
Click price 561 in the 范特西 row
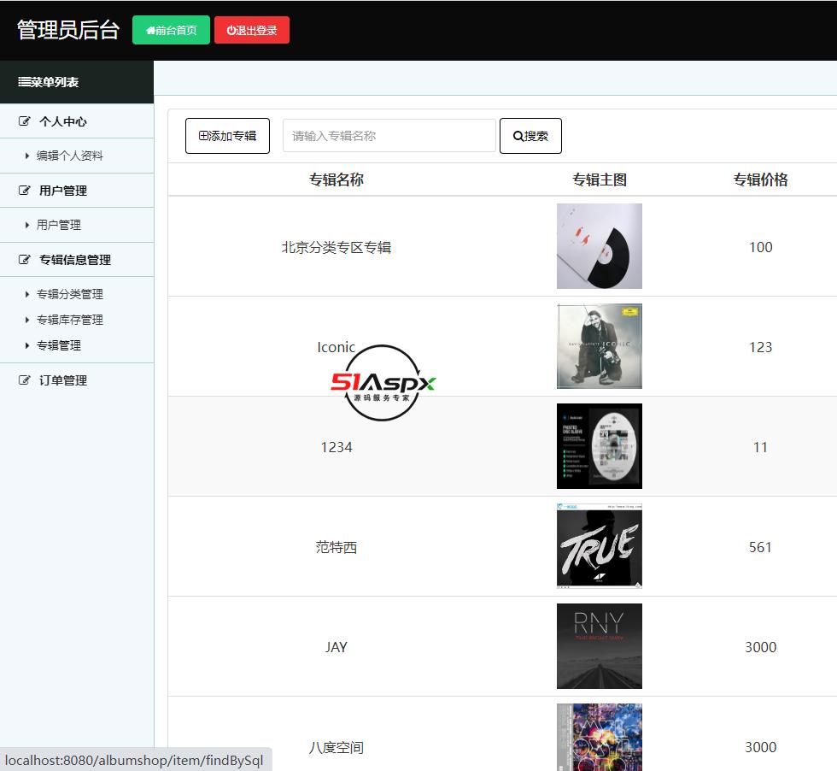tap(761, 547)
